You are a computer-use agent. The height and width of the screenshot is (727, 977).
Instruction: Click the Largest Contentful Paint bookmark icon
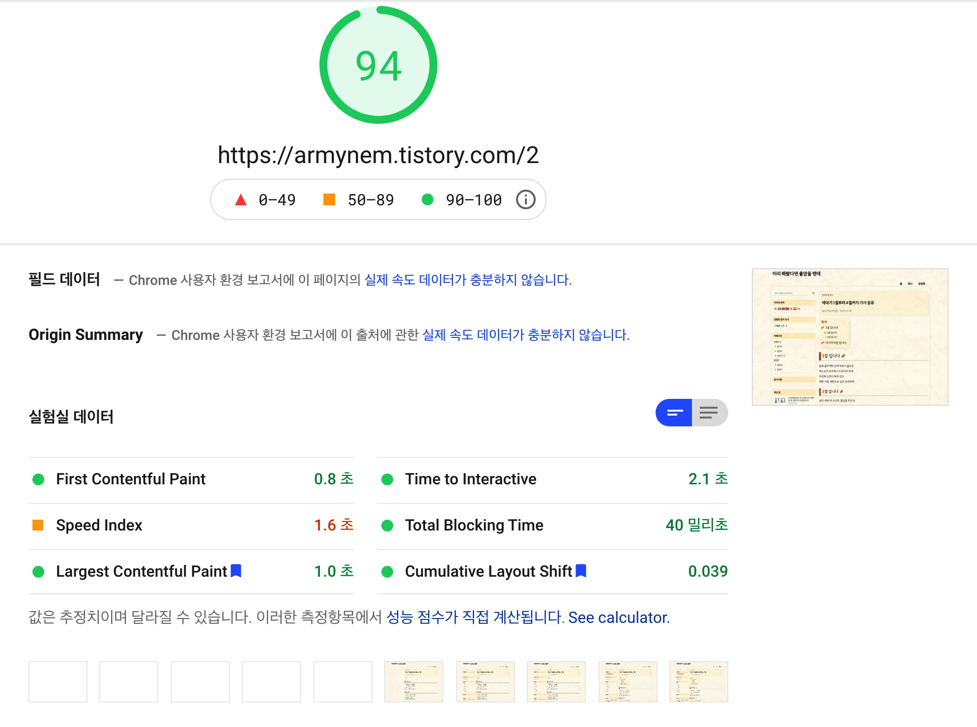click(x=236, y=571)
